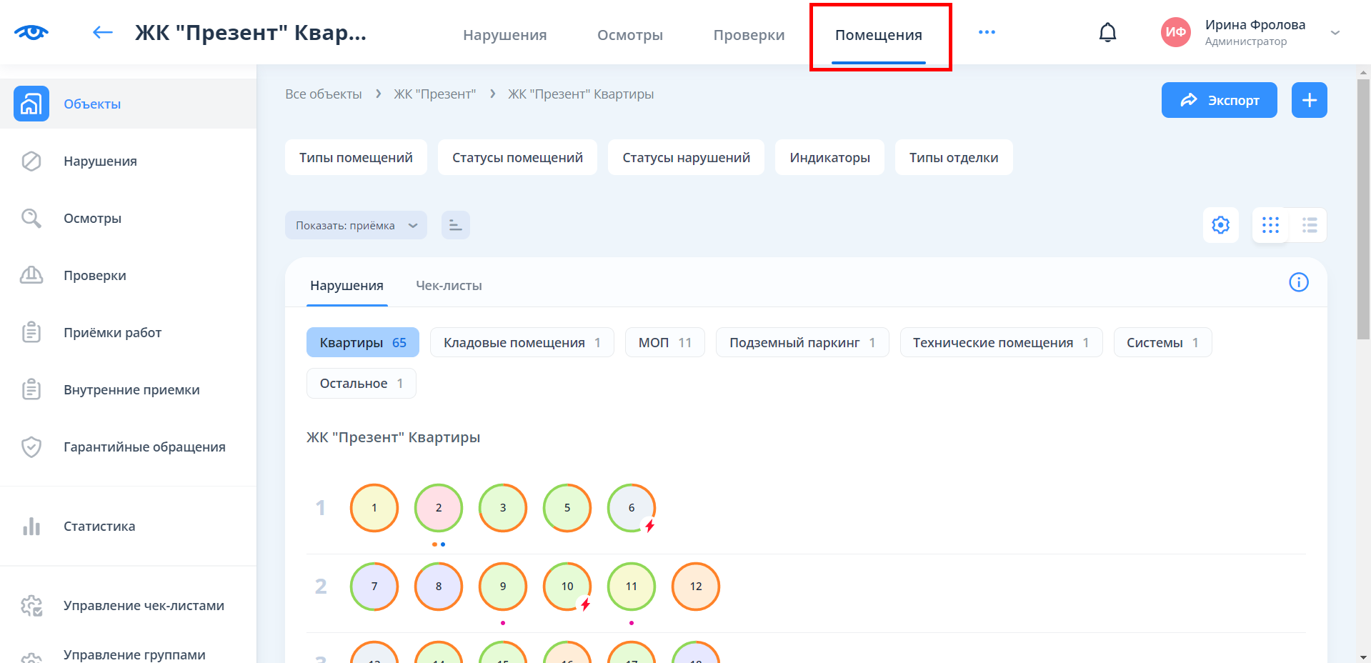Screen dimensions: 1371x663
Task: Open the gear settings icon
Action: (x=1220, y=225)
